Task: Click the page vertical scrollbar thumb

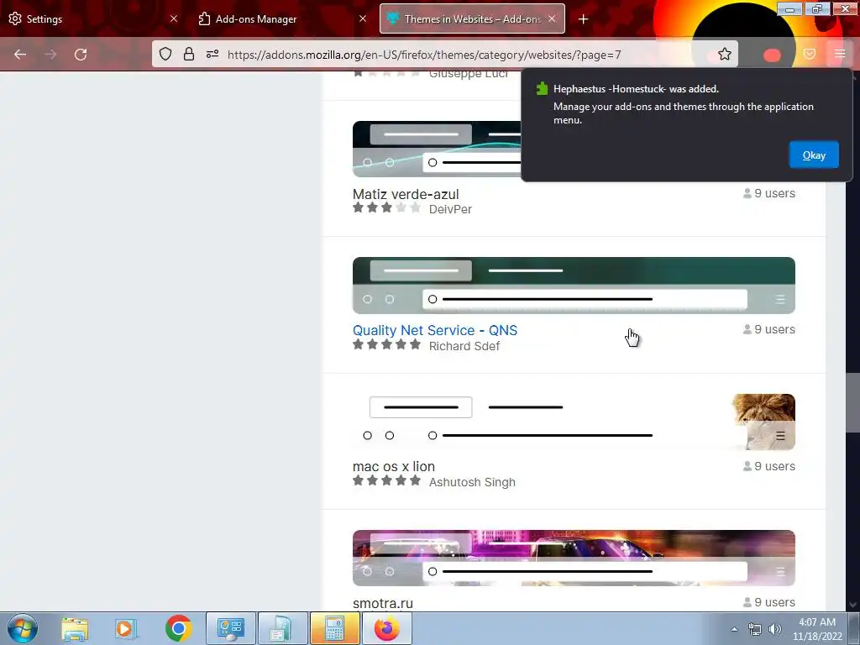Action: point(853,402)
